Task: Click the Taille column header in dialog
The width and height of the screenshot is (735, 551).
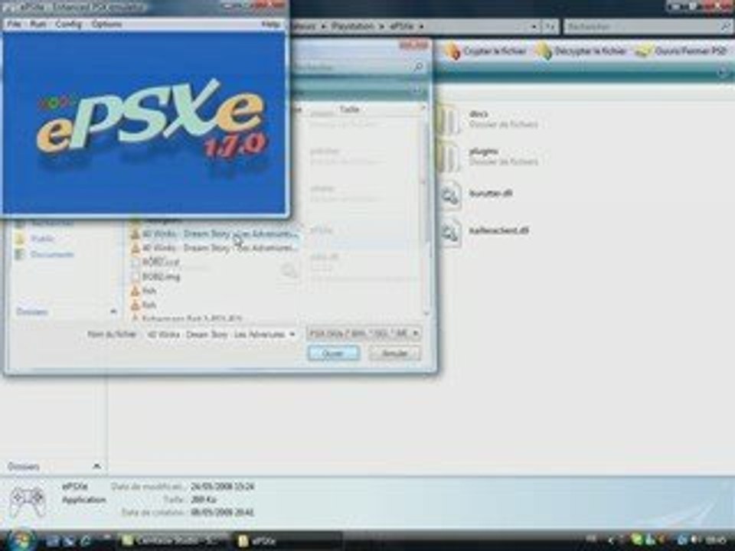Action: point(350,109)
